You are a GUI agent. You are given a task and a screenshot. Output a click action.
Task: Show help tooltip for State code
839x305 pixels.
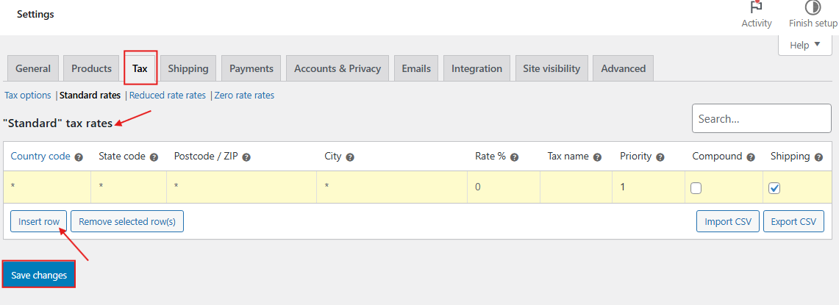[x=154, y=157]
